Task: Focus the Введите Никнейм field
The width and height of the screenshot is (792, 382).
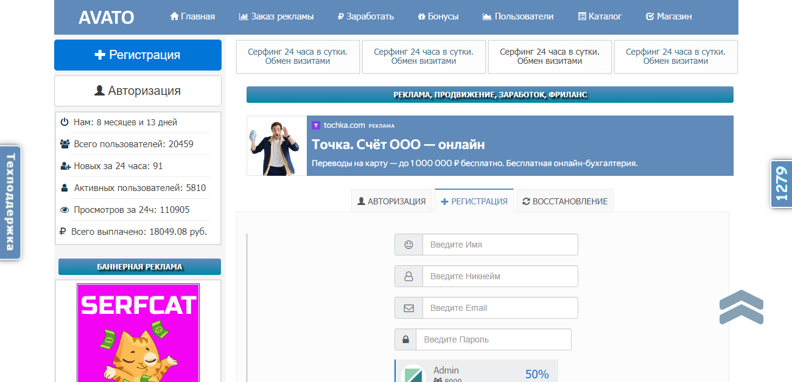Action: (x=500, y=276)
